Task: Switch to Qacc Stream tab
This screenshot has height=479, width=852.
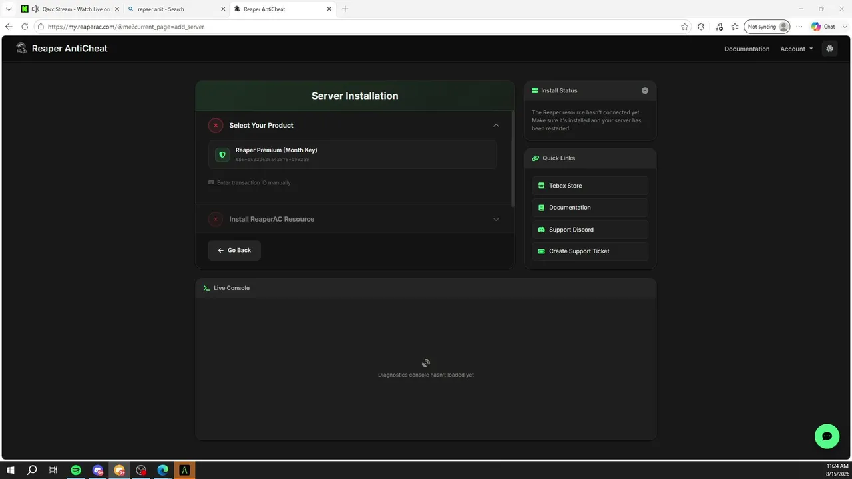Action: [69, 9]
